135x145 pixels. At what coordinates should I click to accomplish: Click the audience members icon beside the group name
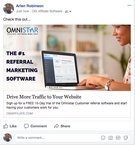pyautogui.click(x=66, y=12)
